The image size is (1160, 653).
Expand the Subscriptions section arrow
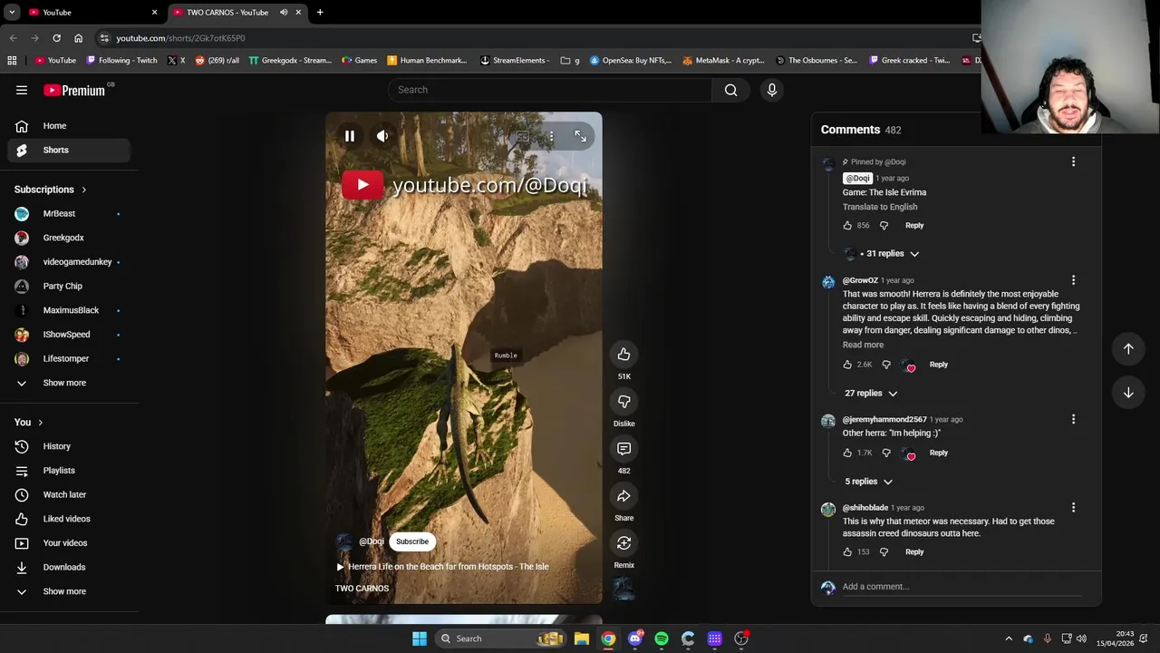click(x=84, y=190)
